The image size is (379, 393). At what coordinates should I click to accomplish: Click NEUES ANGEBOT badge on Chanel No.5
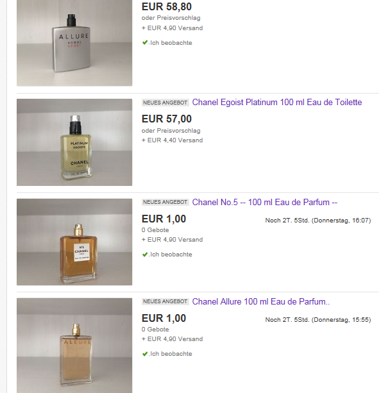[165, 202]
